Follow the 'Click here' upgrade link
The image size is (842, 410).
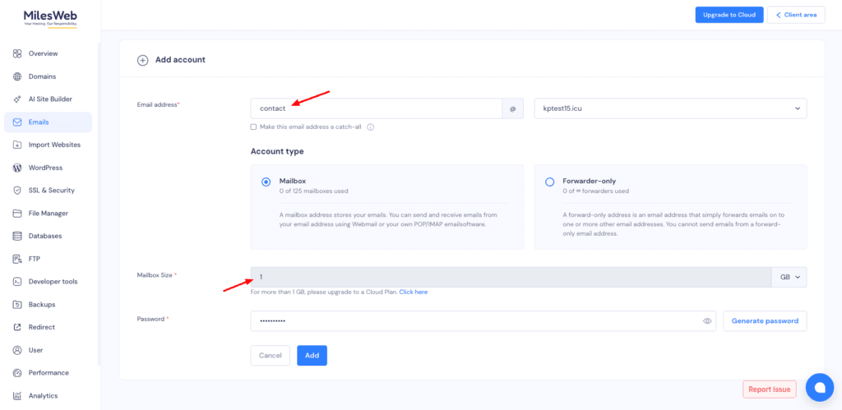point(413,292)
